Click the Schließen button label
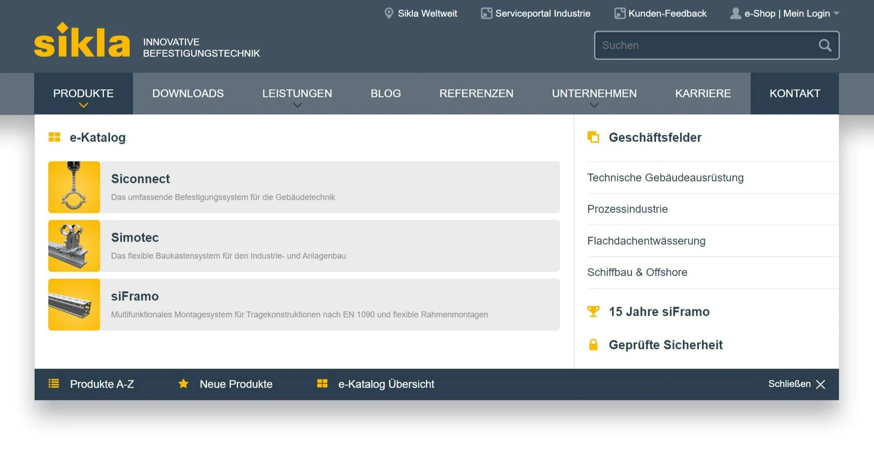 (x=789, y=384)
